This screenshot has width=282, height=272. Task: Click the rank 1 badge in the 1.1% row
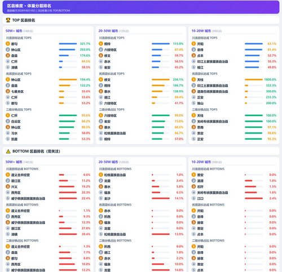[x=8, y=211]
